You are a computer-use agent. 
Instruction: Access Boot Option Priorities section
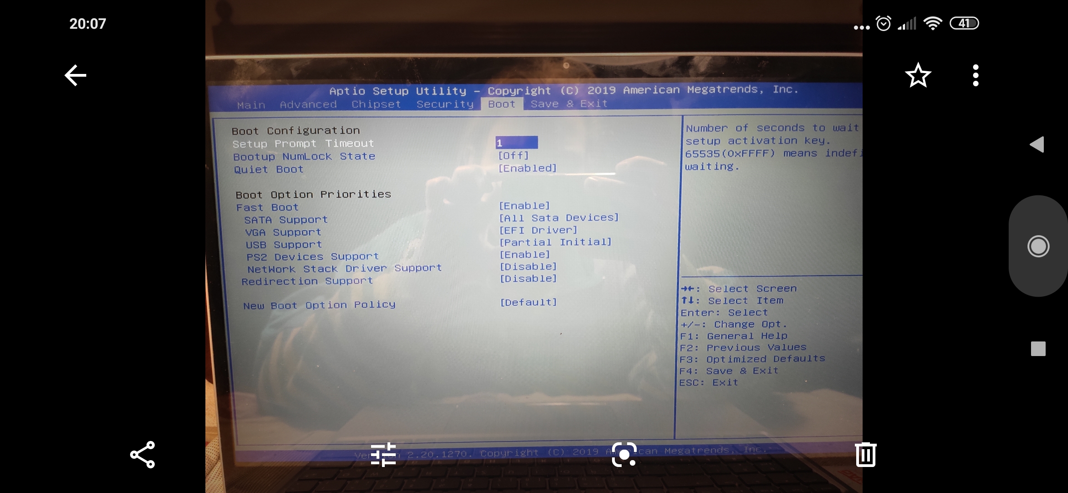click(312, 194)
